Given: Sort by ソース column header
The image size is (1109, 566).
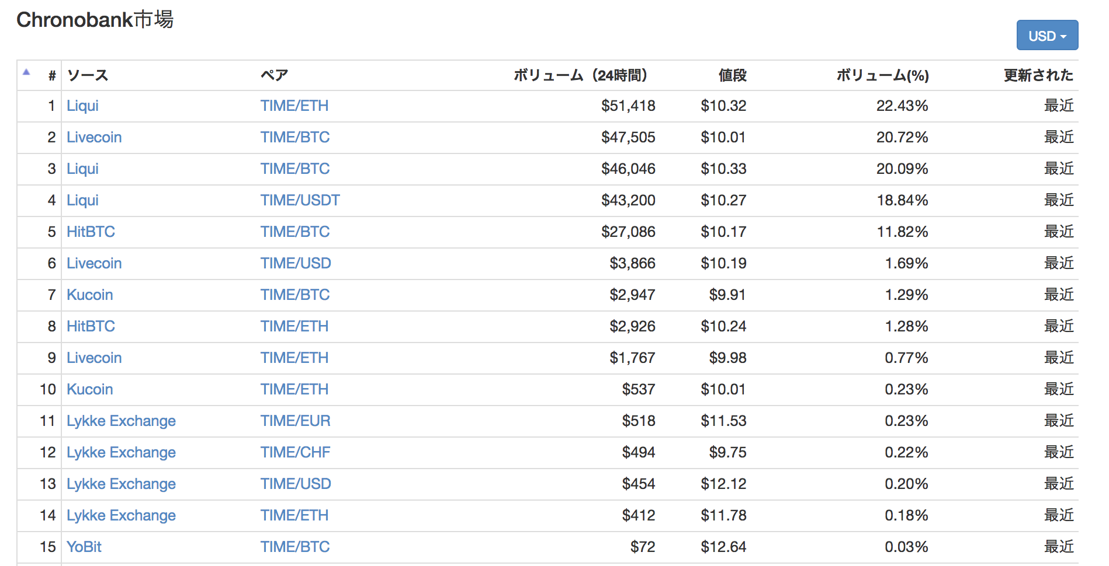Looking at the screenshot, I should pos(88,75).
